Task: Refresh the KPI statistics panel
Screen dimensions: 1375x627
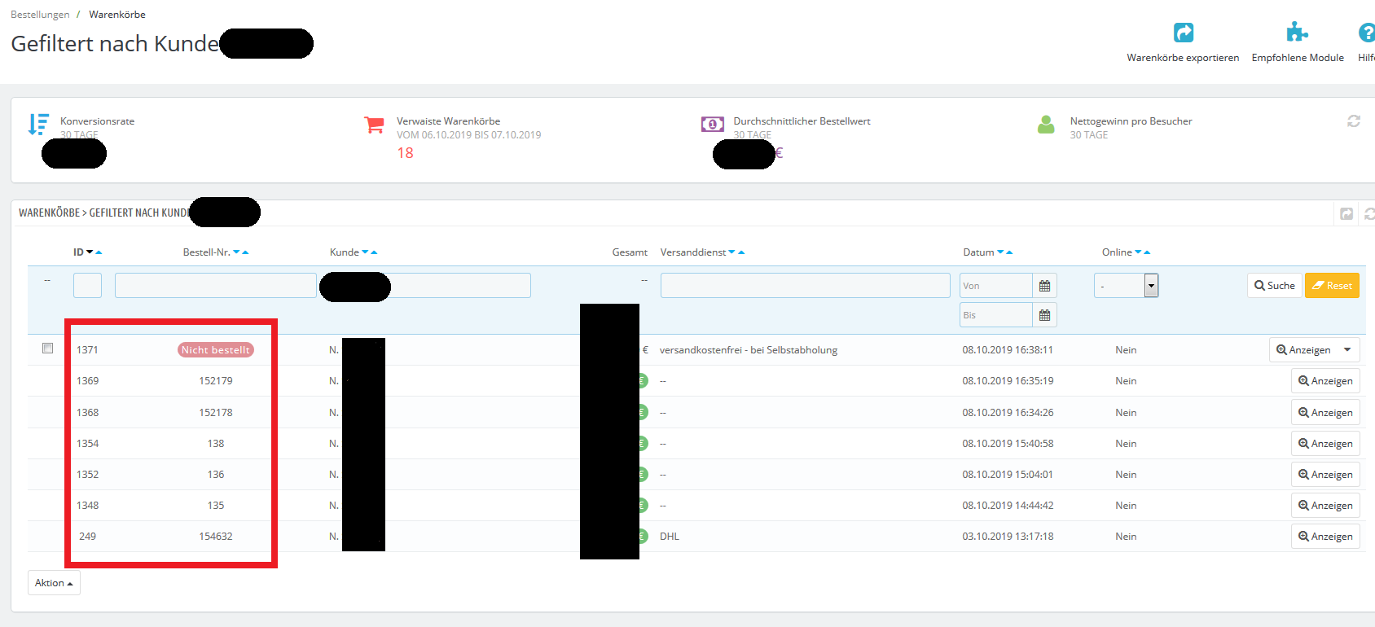Action: [1354, 121]
